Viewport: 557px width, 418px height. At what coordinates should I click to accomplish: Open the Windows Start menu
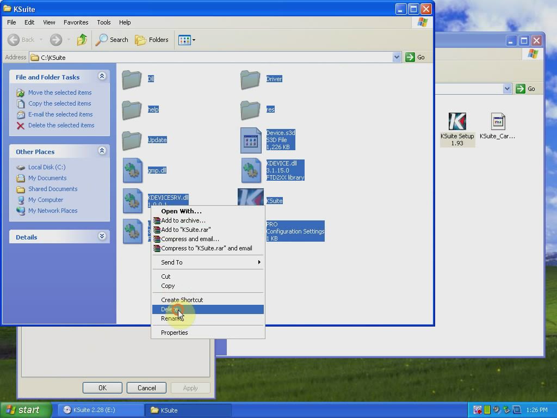(26, 410)
